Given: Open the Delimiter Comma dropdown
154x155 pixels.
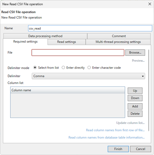Looking at the screenshot, I should click(x=88, y=76).
